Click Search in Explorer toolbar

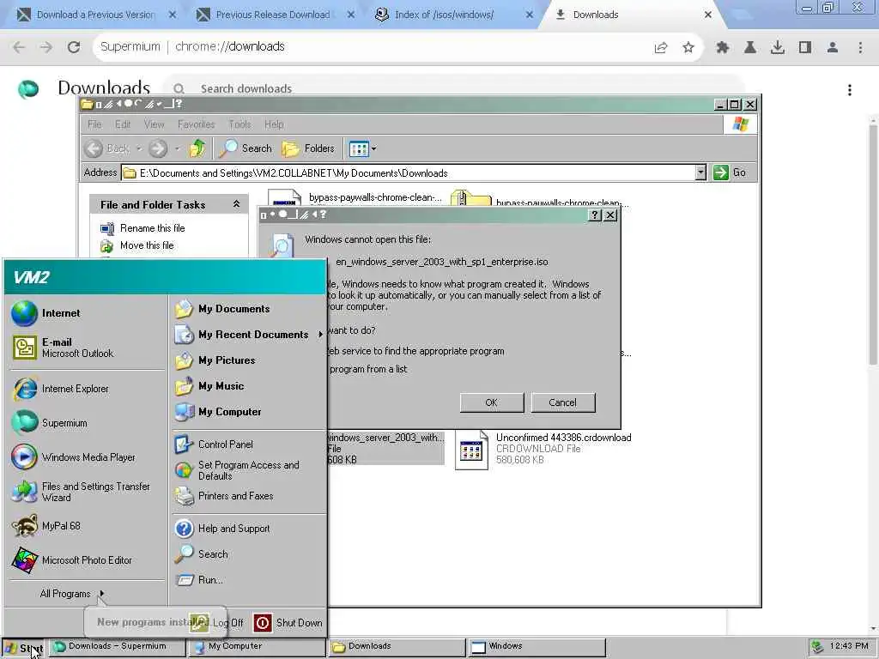246,148
